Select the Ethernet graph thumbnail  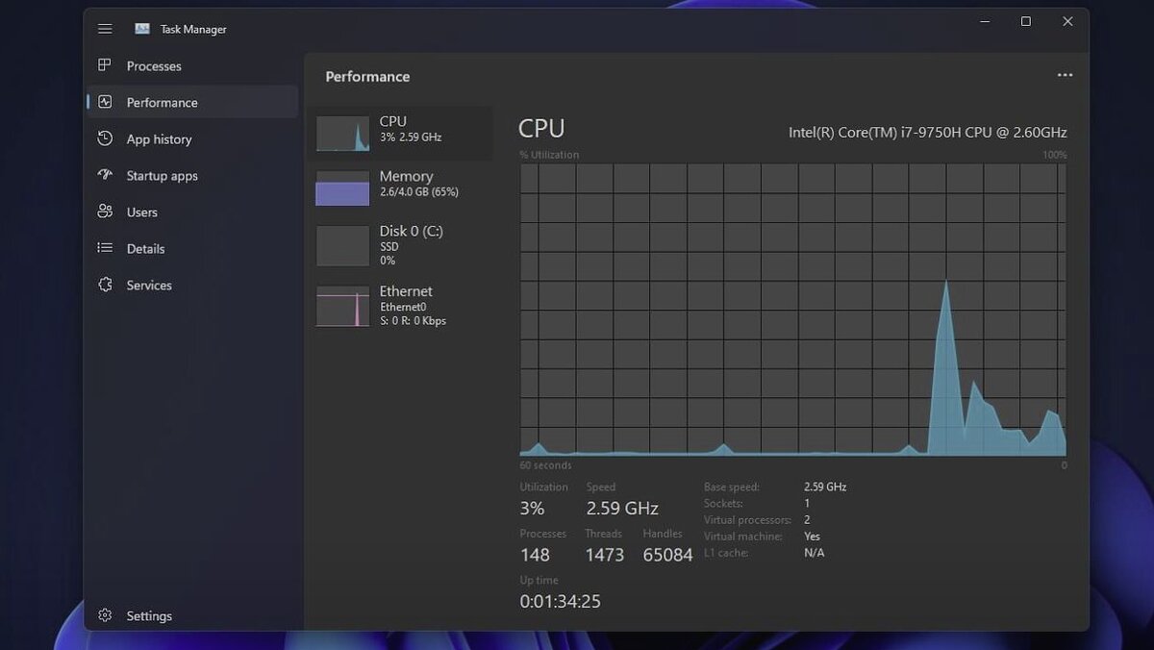pos(342,307)
